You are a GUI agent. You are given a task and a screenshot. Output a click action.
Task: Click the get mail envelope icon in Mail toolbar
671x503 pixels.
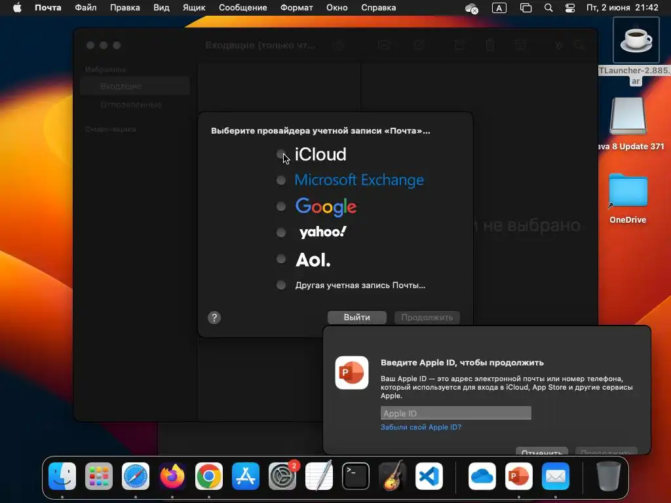384,45
